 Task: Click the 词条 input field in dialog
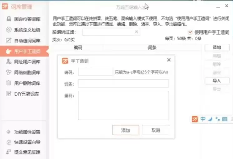[x=123, y=83]
